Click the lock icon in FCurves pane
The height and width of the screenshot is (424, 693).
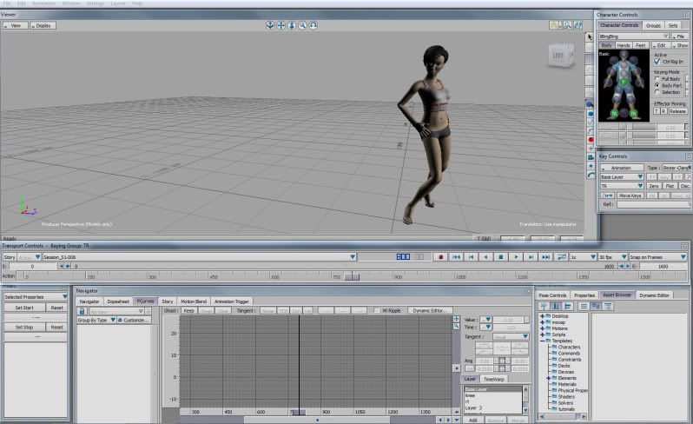[x=82, y=311]
